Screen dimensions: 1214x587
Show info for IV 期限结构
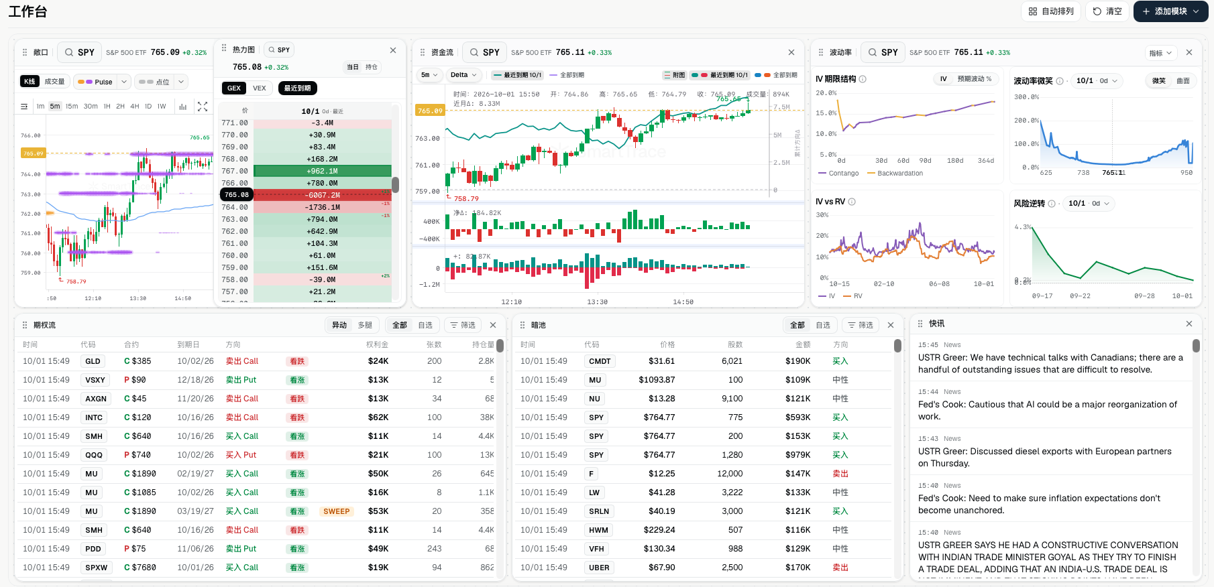863,79
